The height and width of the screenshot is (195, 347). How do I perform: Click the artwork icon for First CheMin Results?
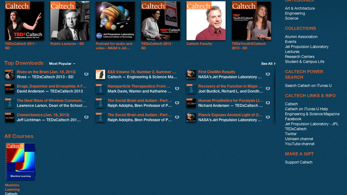click(x=191, y=75)
